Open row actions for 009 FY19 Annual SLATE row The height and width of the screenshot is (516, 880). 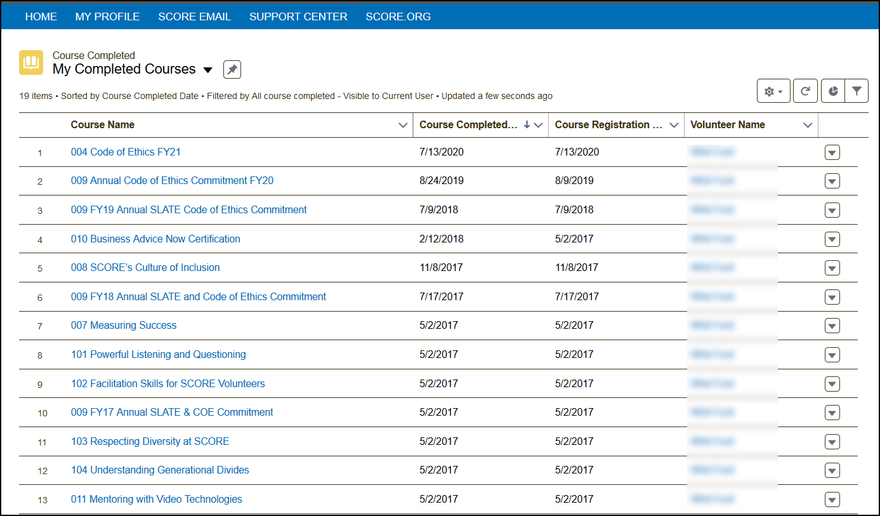(832, 210)
